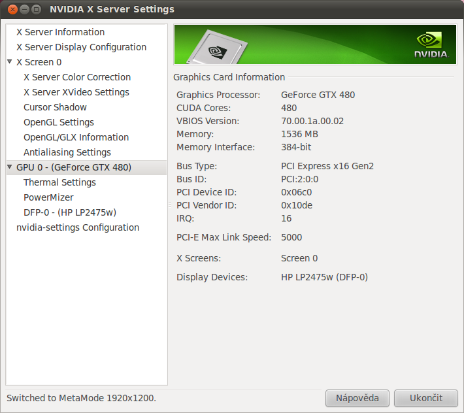The image size is (464, 413).
Task: Click the VBIOS version 70.00.1a.00.02
Action: click(312, 121)
